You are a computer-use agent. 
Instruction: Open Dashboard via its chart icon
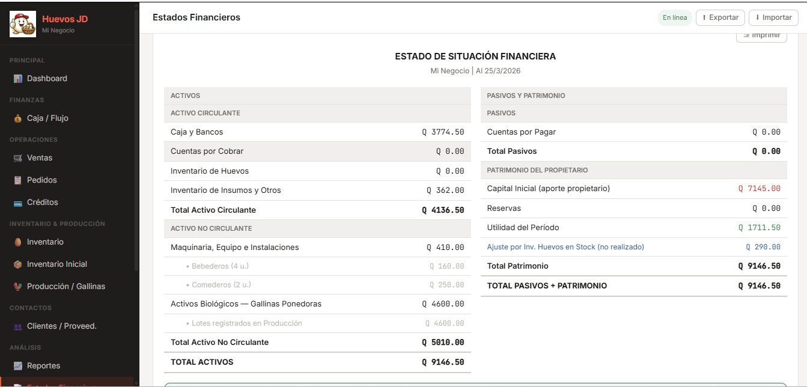[x=18, y=79]
